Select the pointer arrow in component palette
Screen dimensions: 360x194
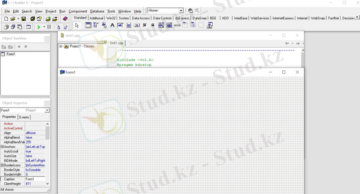point(77,25)
